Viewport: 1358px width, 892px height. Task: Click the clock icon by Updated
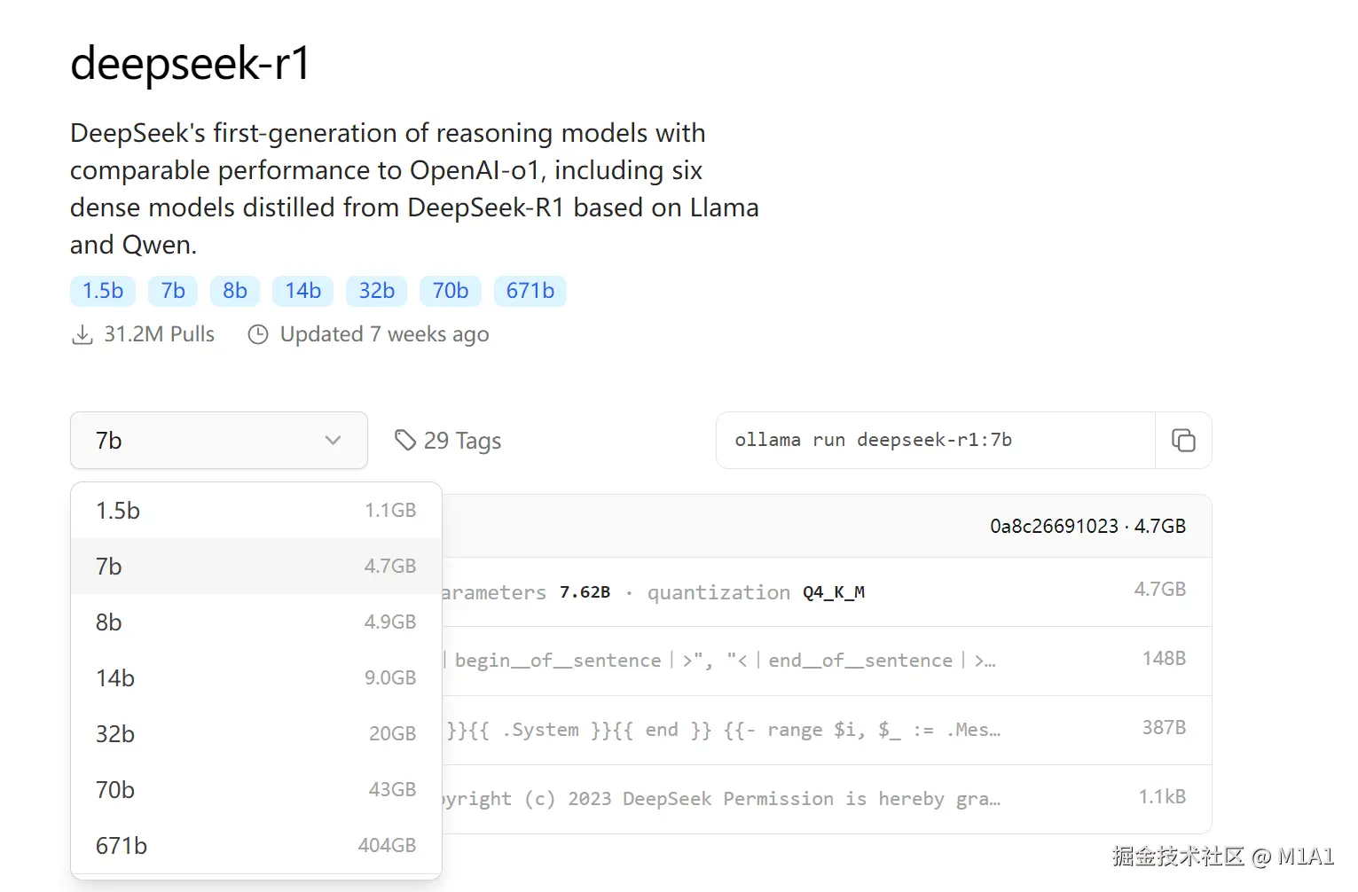[x=258, y=335]
